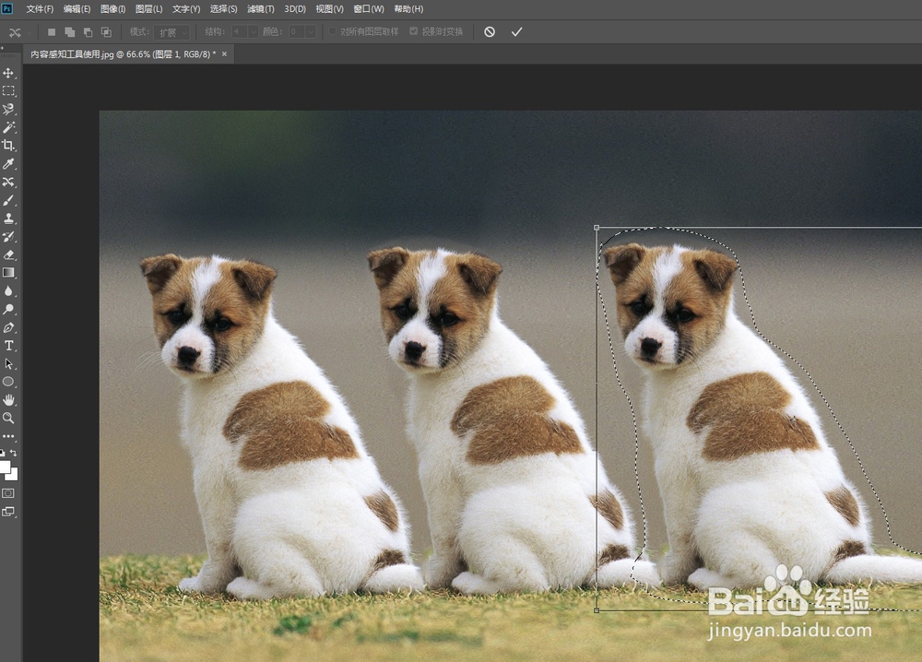Open the 模式 dropdown showing 扩展
The height and width of the screenshot is (662, 922).
pyautogui.click(x=171, y=31)
